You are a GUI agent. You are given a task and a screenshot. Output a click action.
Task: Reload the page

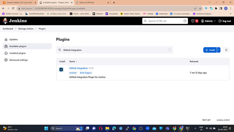(13, 9)
